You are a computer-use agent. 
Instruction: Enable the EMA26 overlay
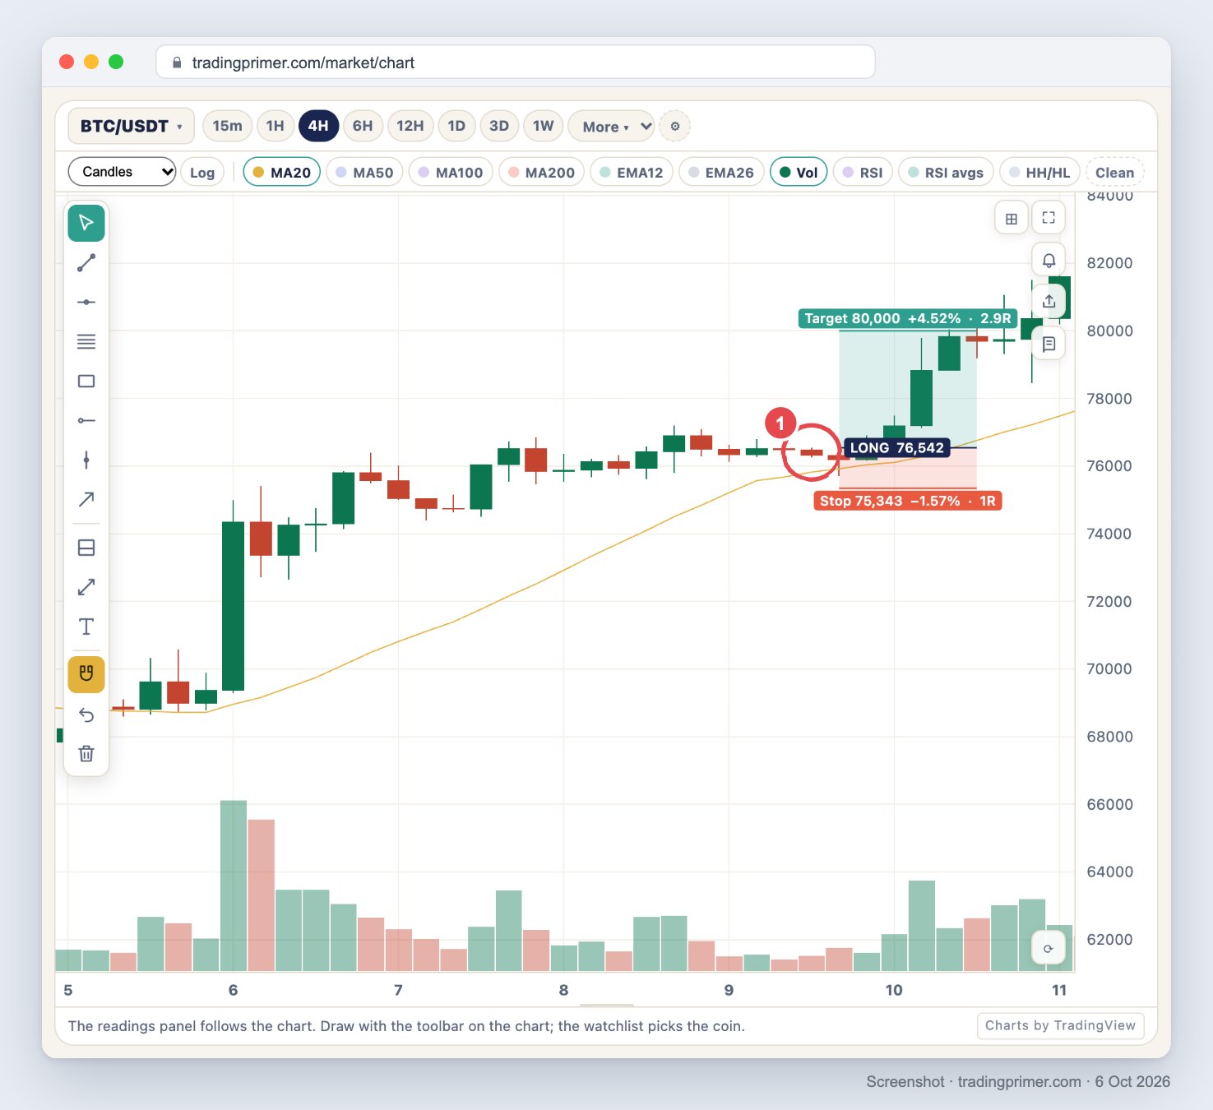click(721, 172)
